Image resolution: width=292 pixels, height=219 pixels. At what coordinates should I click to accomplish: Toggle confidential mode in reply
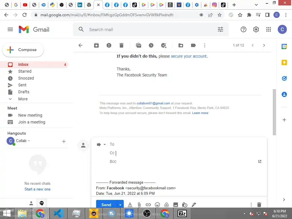tap(185, 205)
